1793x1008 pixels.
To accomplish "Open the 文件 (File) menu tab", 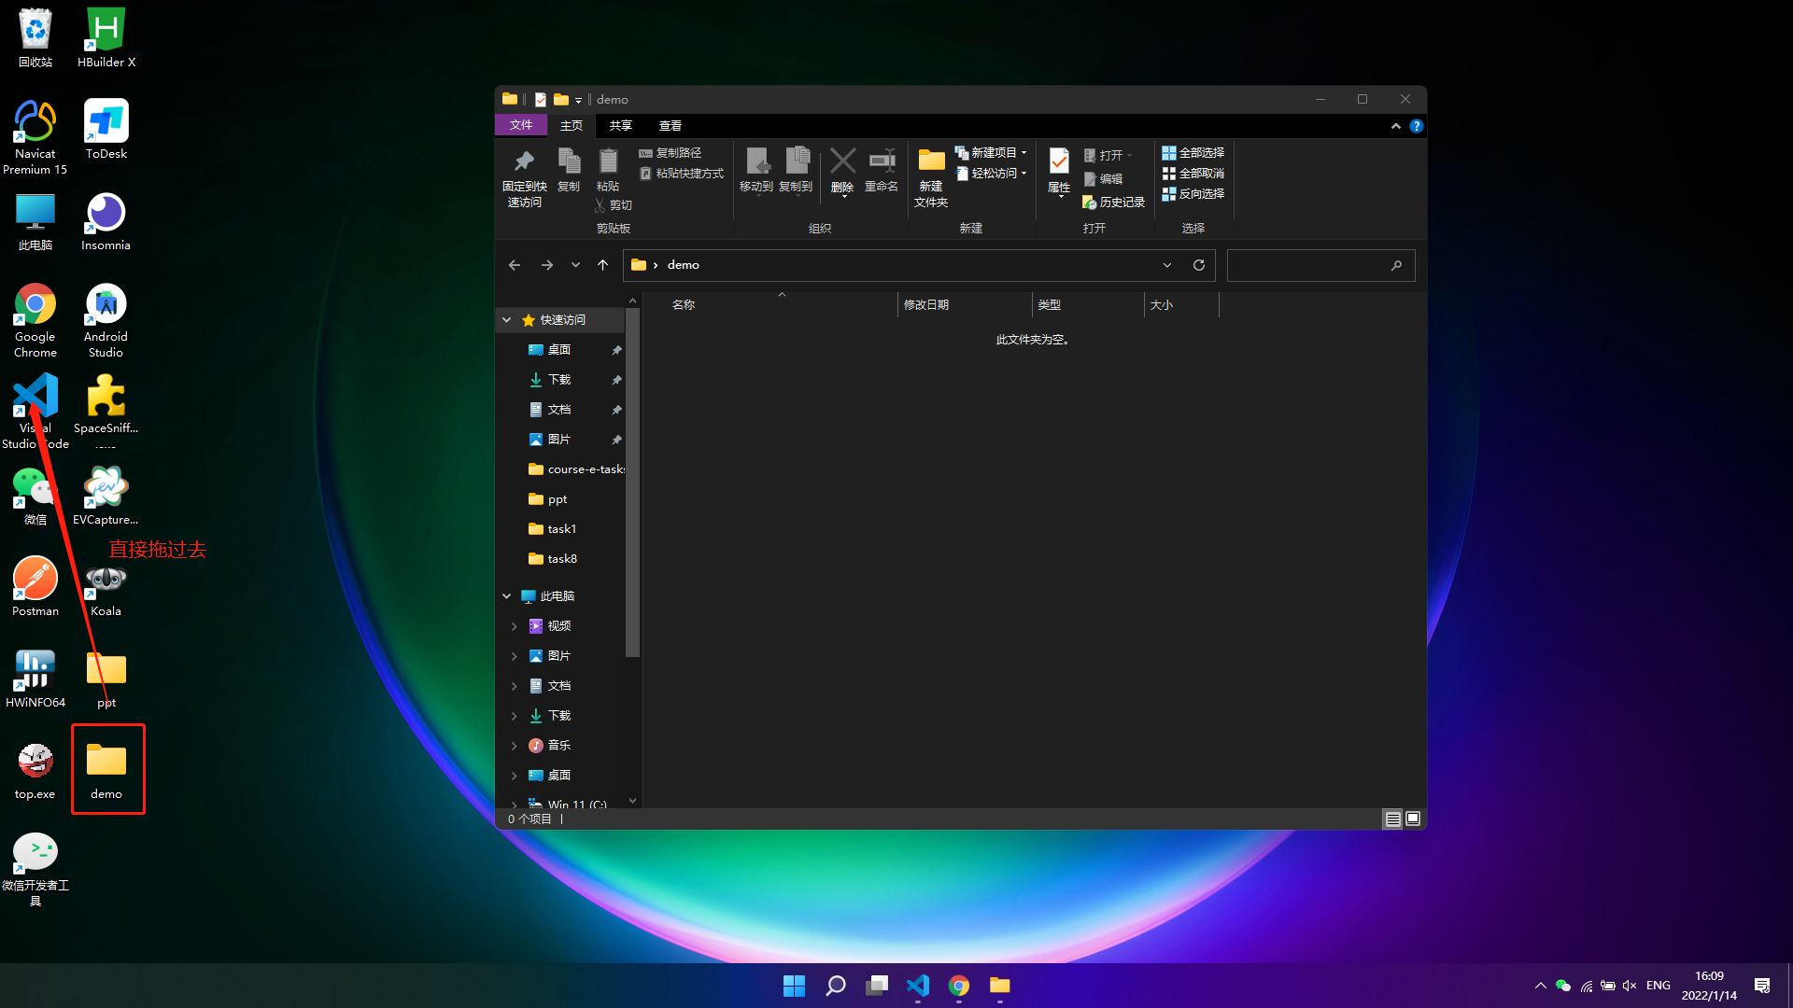I will pos(521,125).
